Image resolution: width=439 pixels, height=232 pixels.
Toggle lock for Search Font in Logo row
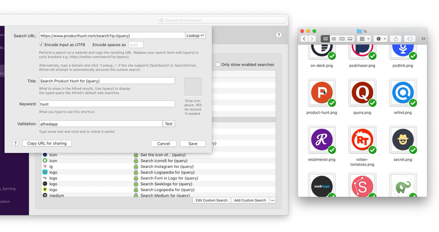(x=136, y=178)
